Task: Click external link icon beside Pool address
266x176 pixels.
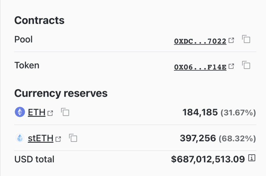Action: pos(231,40)
